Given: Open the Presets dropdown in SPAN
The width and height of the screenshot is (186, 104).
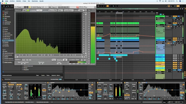Looking at the screenshot, I should pyautogui.click(x=20, y=7).
